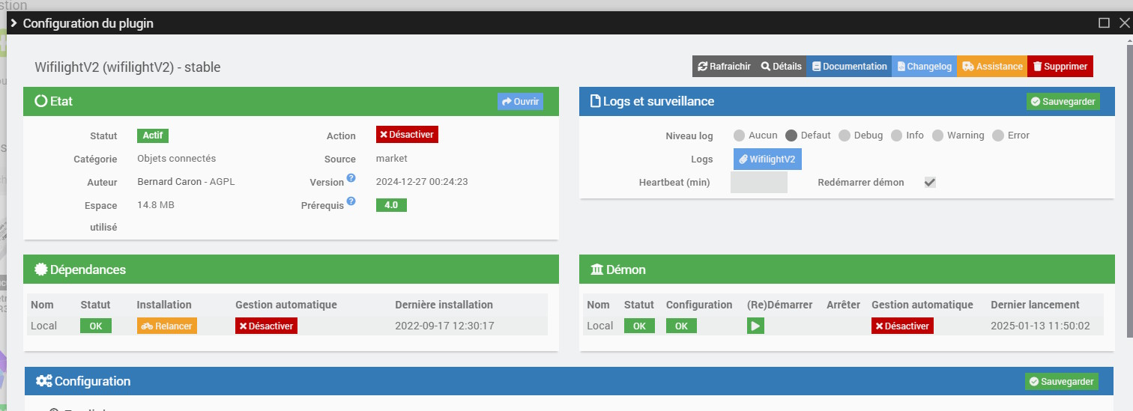Save the Logs et surveillance settings

pyautogui.click(x=1063, y=102)
